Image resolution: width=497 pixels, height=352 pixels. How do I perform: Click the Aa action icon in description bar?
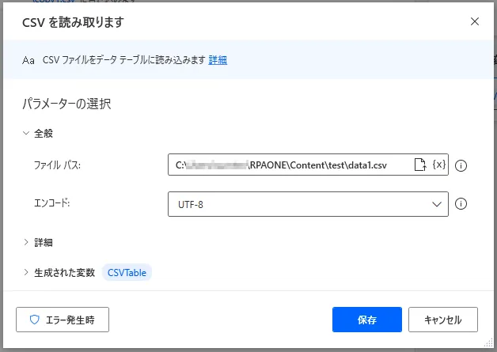click(28, 60)
